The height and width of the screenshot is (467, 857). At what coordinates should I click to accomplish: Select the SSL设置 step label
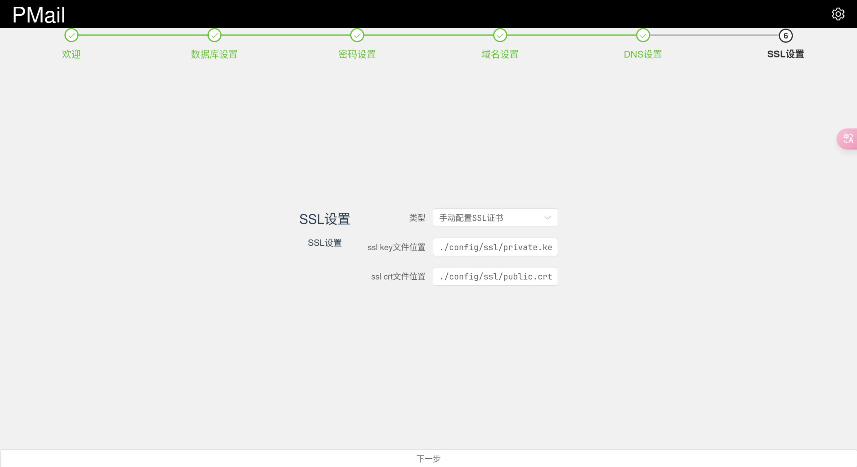point(786,54)
